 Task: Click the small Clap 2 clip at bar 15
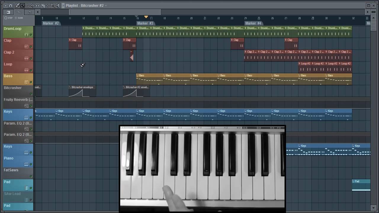point(131,56)
